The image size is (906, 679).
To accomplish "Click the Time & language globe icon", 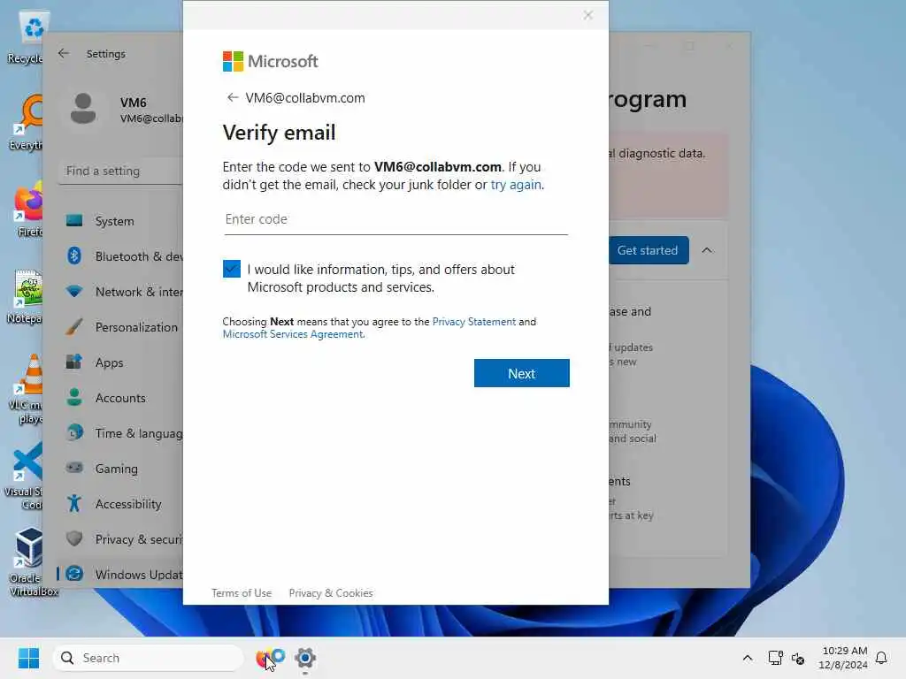I will coord(74,432).
